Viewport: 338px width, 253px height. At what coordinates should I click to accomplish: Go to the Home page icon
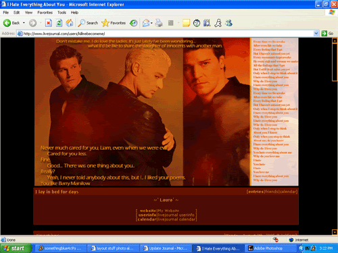(x=70, y=23)
